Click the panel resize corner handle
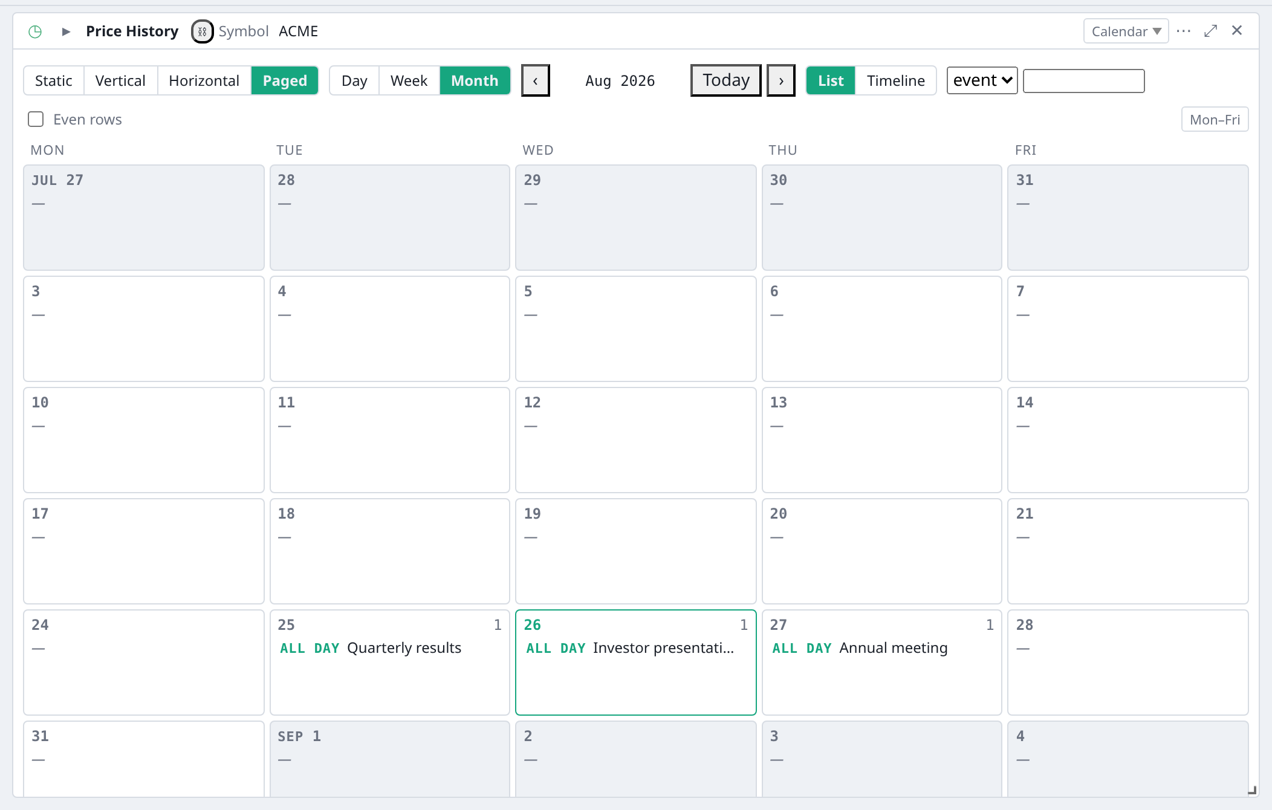 click(1252, 789)
